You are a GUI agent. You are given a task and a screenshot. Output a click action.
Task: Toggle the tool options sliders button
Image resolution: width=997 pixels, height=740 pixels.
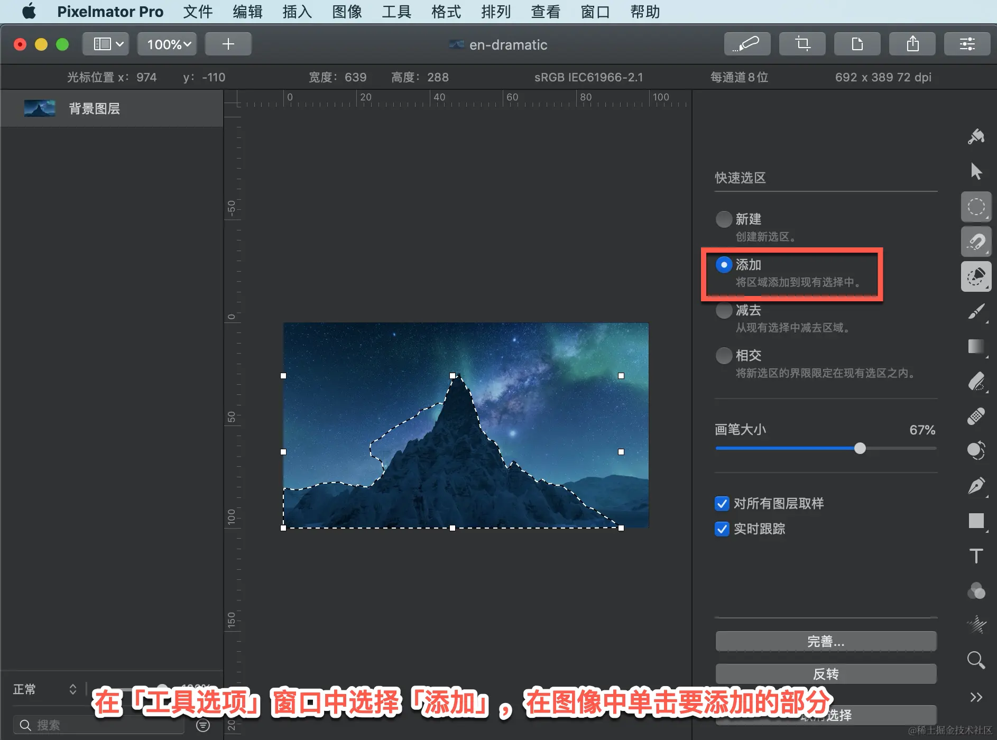(x=967, y=43)
